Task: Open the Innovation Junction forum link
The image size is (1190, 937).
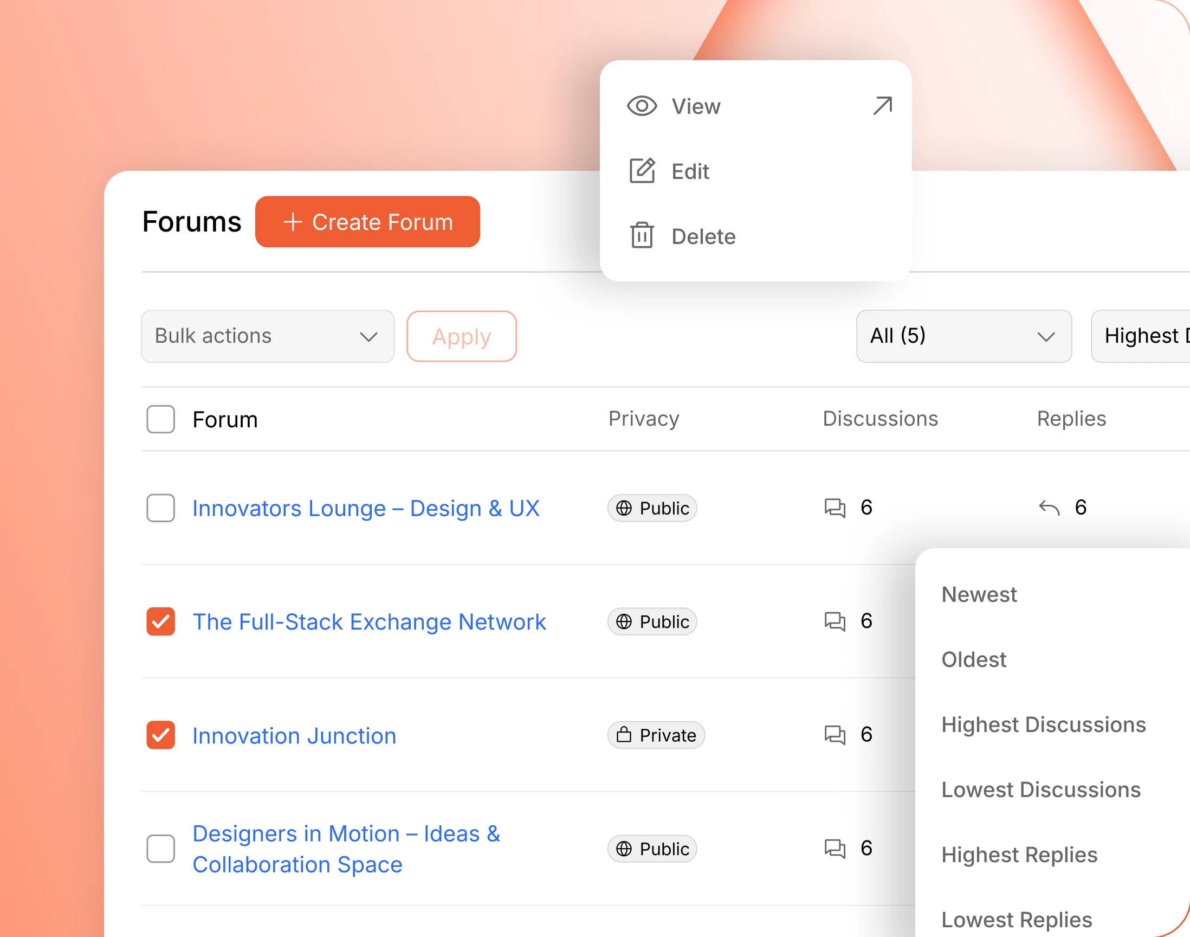Action: click(x=294, y=736)
